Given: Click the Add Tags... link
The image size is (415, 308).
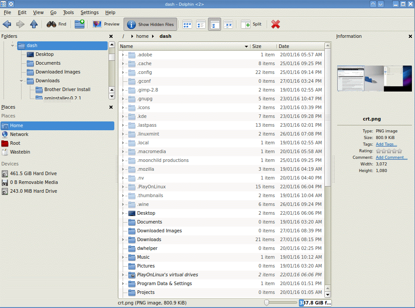Looking at the screenshot, I should coord(386,144).
